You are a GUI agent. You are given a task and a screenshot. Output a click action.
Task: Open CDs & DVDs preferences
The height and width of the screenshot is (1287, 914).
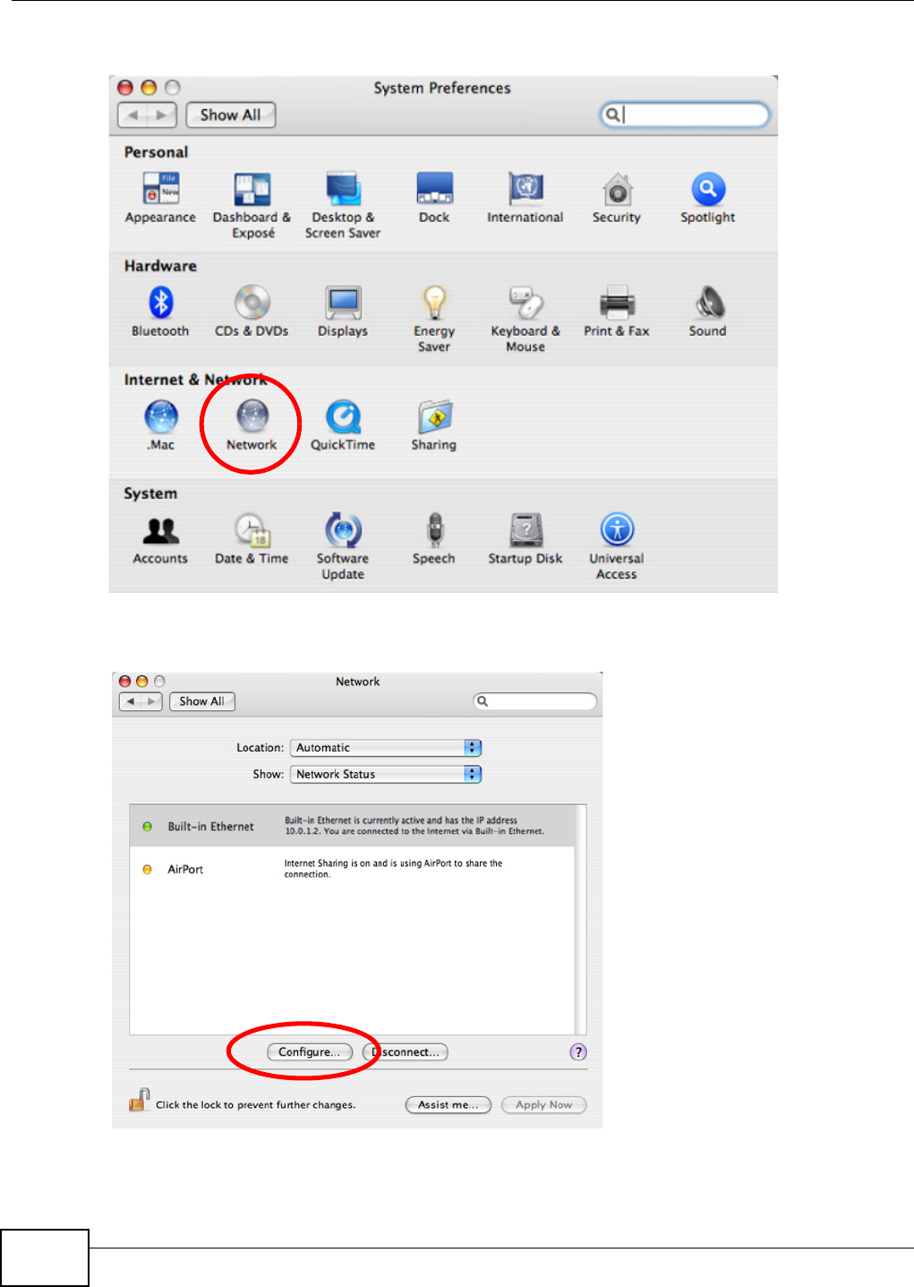pyautogui.click(x=252, y=312)
